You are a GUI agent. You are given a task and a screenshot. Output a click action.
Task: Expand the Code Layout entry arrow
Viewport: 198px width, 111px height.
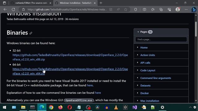pyautogui.click(x=137, y=70)
